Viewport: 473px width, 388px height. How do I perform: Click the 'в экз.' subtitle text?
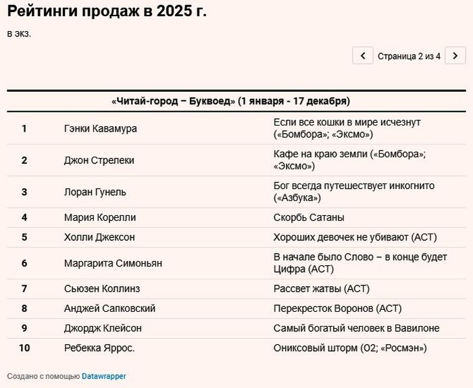click(x=19, y=34)
